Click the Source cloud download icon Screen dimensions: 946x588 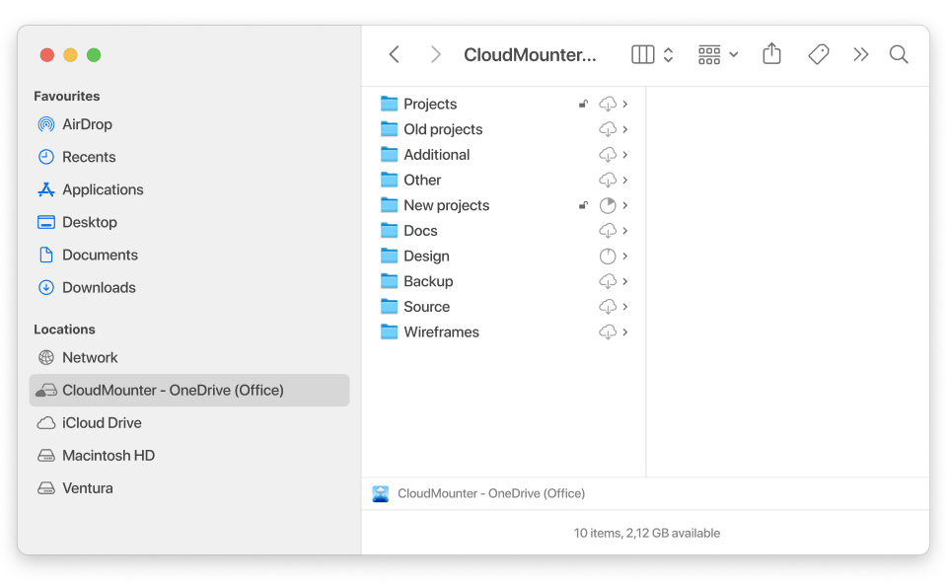tap(608, 307)
